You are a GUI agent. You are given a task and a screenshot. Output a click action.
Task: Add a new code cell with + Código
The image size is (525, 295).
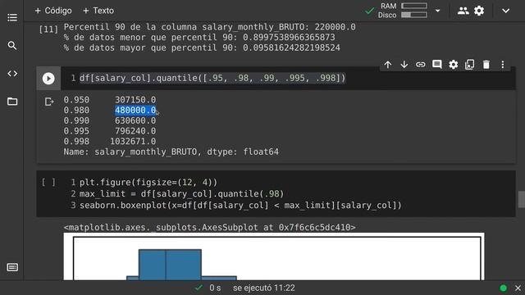click(53, 11)
